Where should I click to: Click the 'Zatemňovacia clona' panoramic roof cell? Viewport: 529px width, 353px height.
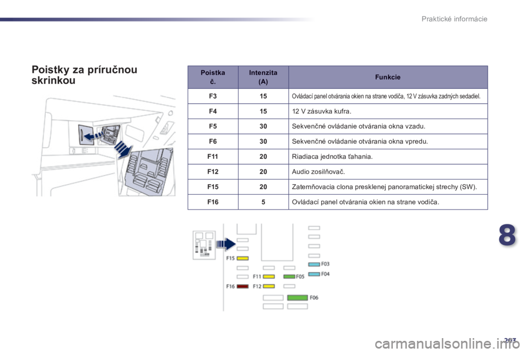pos(388,187)
